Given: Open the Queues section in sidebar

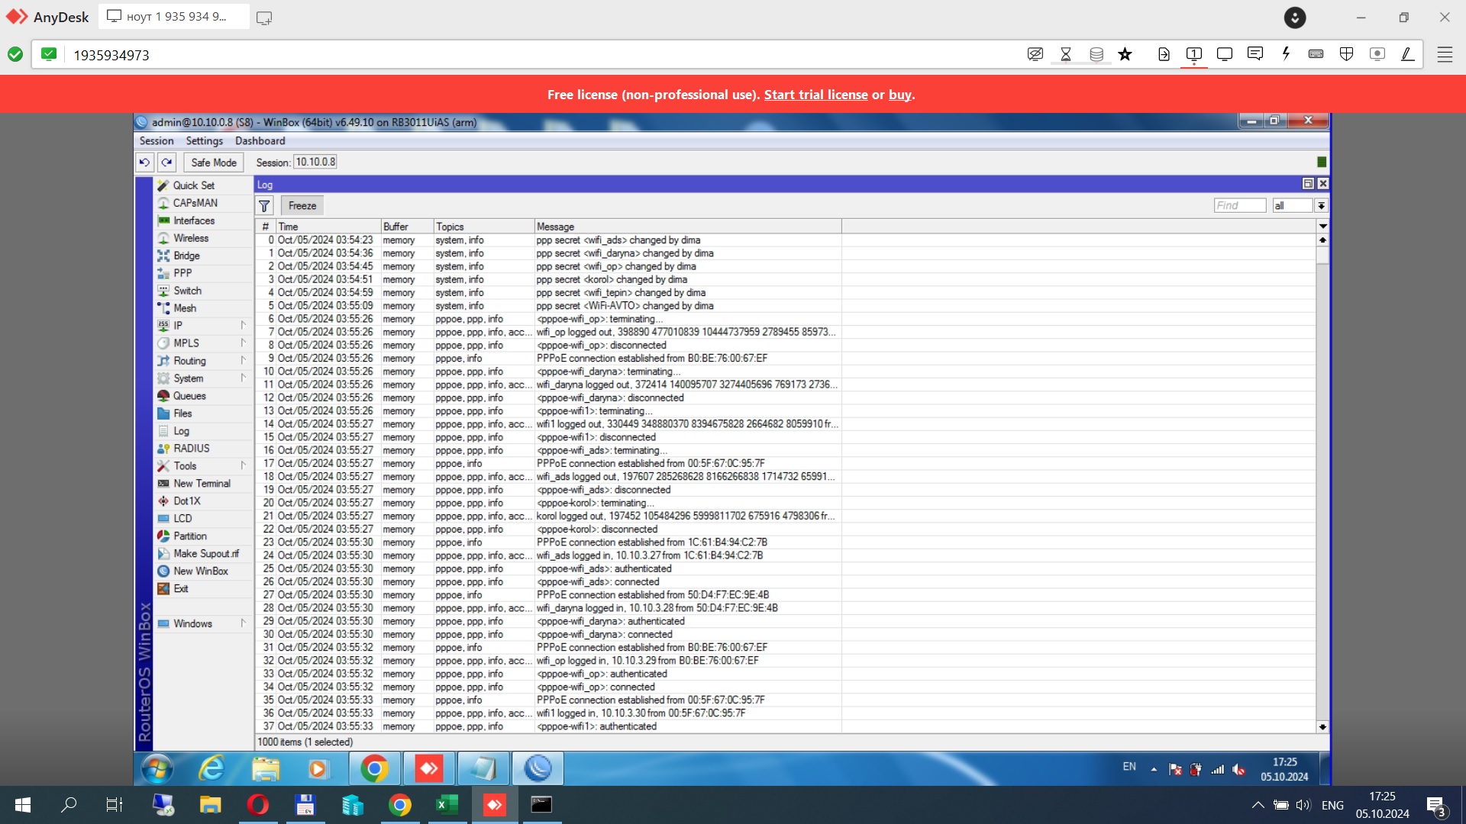Looking at the screenshot, I should (189, 396).
